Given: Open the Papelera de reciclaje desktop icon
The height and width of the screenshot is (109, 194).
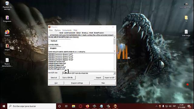Looking at the screenshot, I should (x=7, y=5).
